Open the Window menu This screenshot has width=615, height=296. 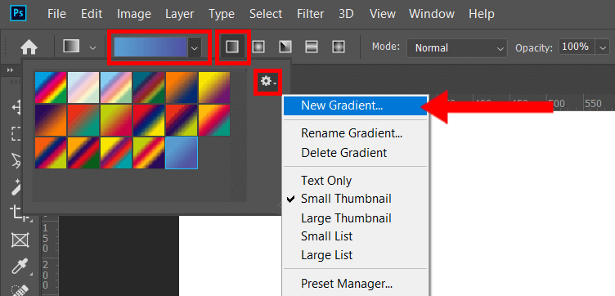click(x=432, y=15)
